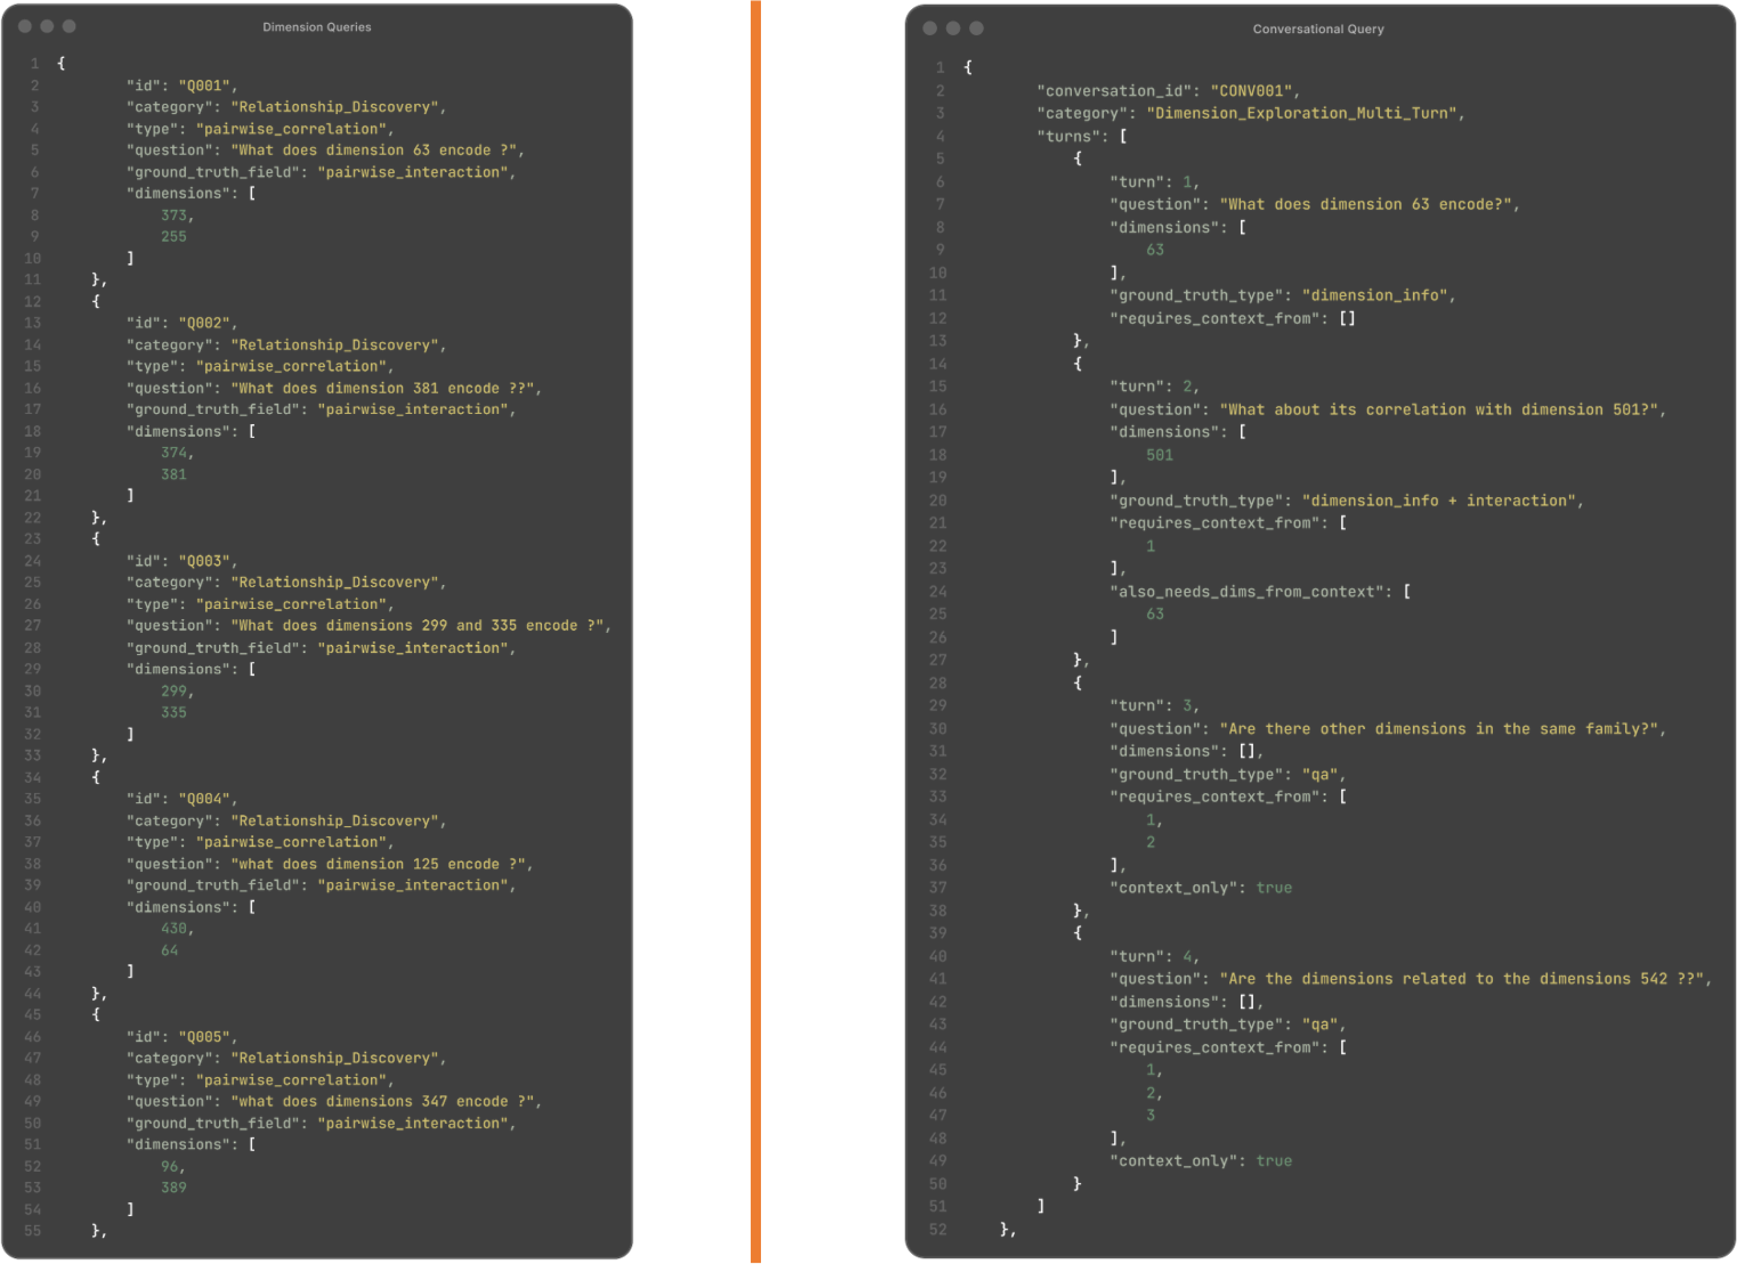Click the "turn": 4 line

click(1155, 956)
